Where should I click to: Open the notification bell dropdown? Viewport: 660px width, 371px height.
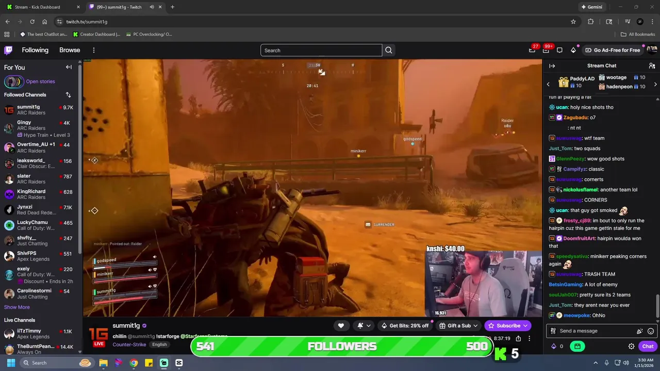point(364,326)
